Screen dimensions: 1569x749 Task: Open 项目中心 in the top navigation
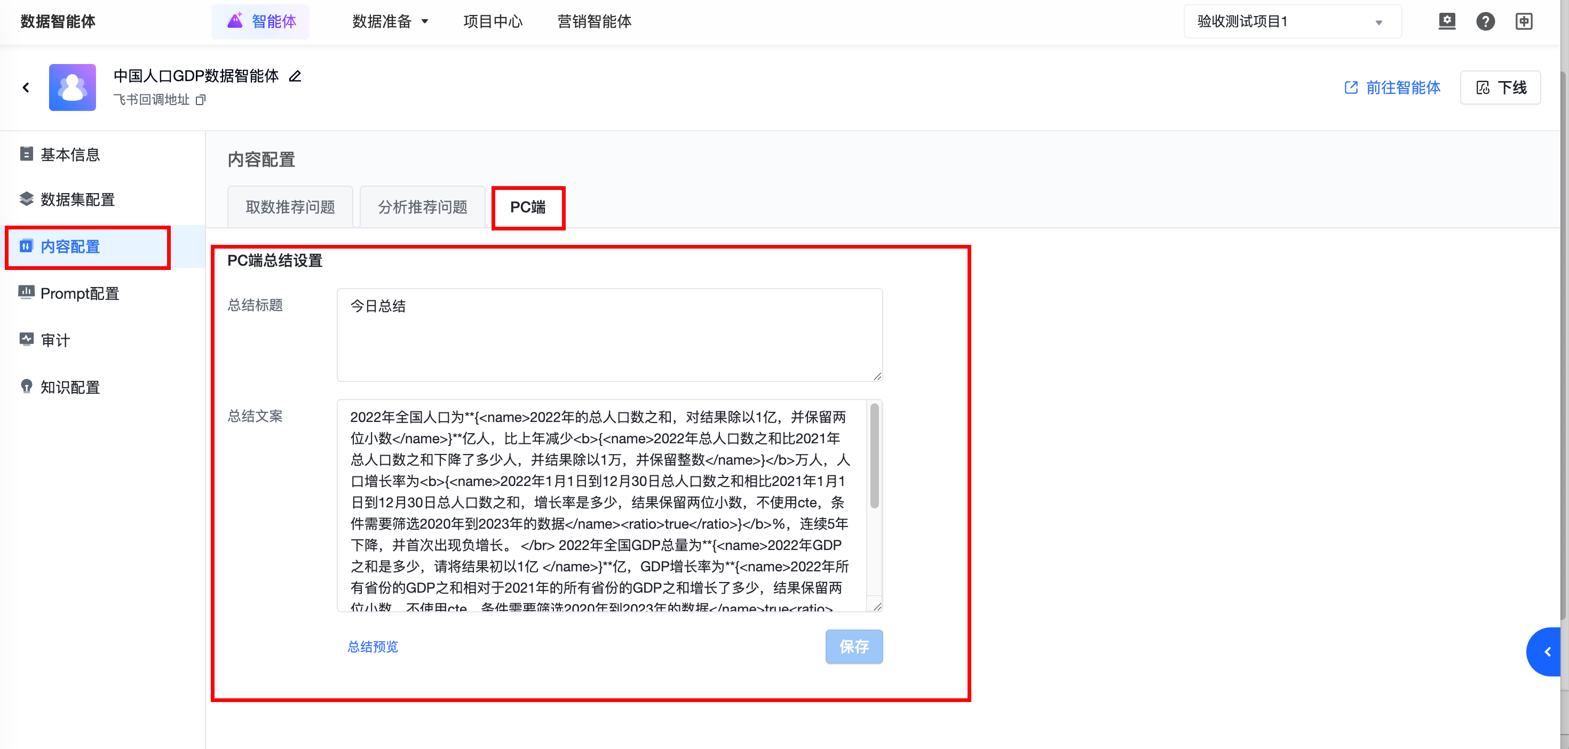[493, 21]
